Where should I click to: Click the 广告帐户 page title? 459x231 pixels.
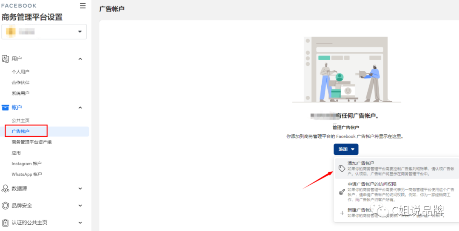[x=112, y=9]
